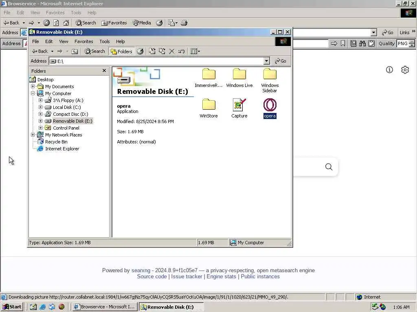Click the info circle icon
Viewport: 417px width, 312px height.
[x=389, y=70]
